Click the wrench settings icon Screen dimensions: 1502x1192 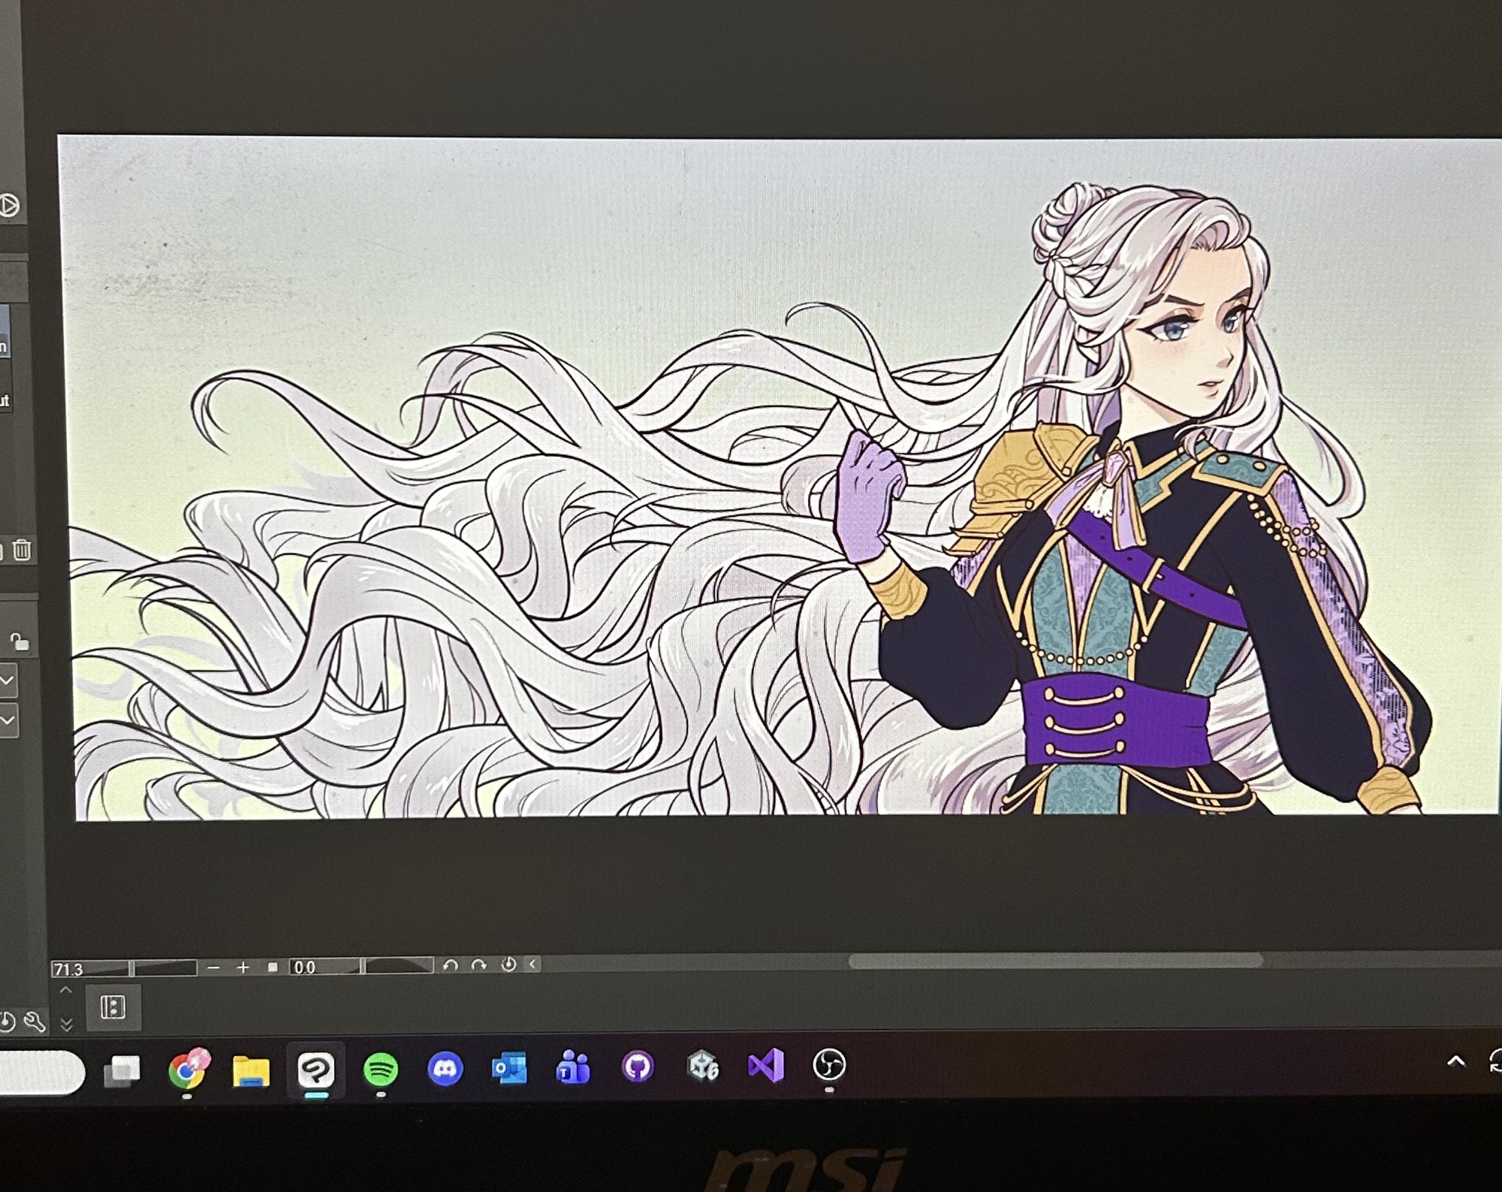click(34, 1021)
